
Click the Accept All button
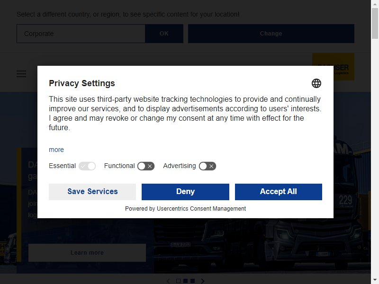click(279, 192)
